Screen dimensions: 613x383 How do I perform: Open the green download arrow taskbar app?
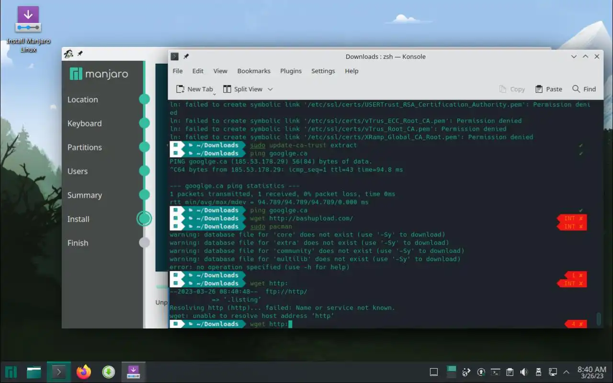pos(109,372)
